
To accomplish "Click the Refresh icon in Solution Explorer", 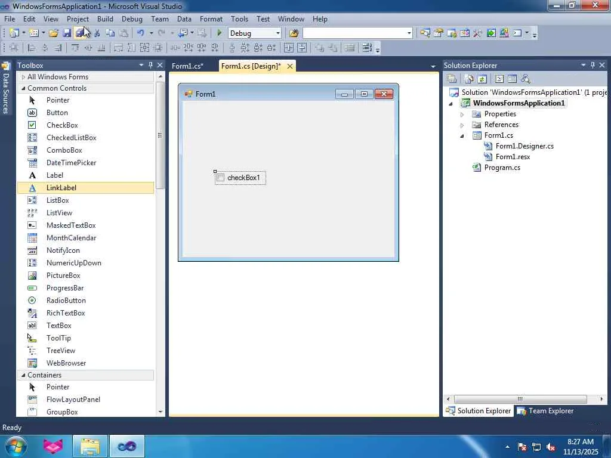I will tap(482, 79).
